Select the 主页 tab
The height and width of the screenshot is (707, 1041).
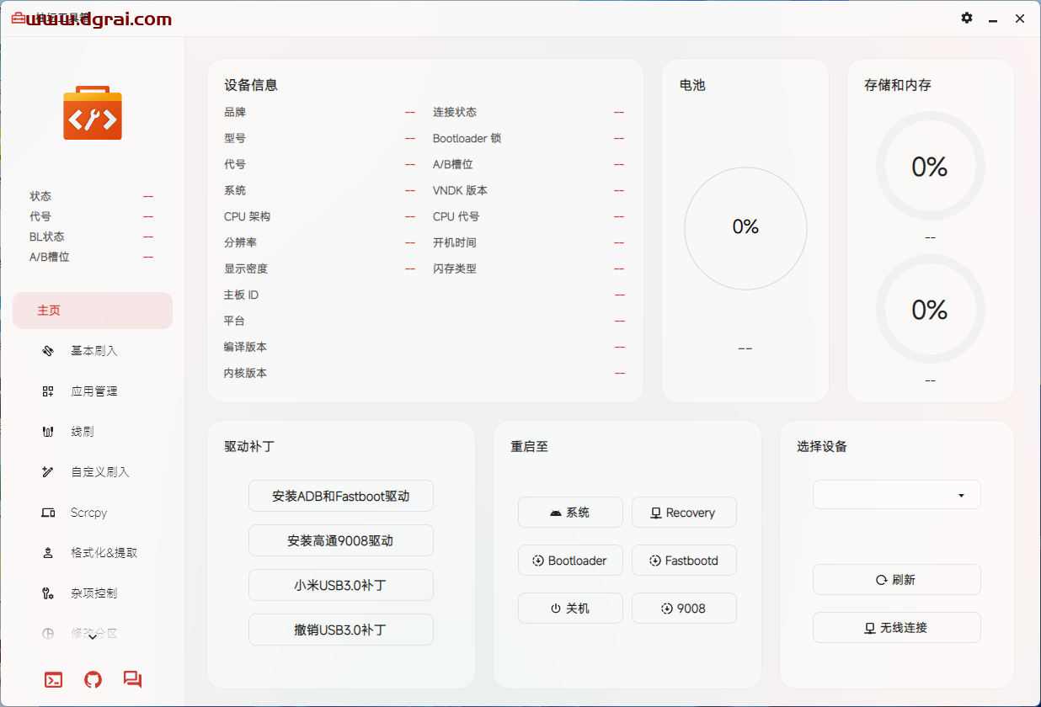[93, 311]
